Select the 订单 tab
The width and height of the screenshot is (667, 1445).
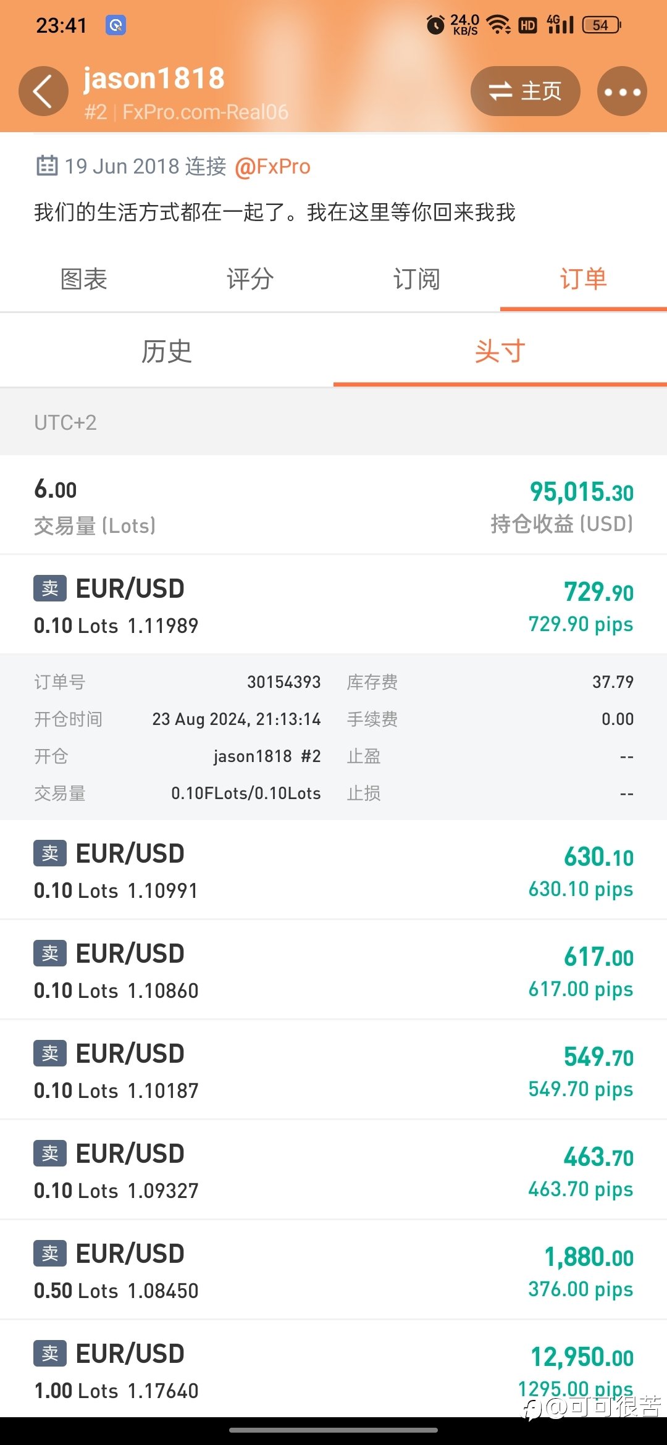(x=584, y=279)
